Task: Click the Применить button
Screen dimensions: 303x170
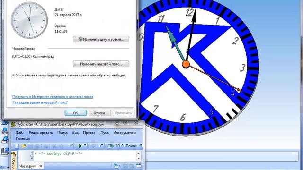Action: (x=123, y=113)
